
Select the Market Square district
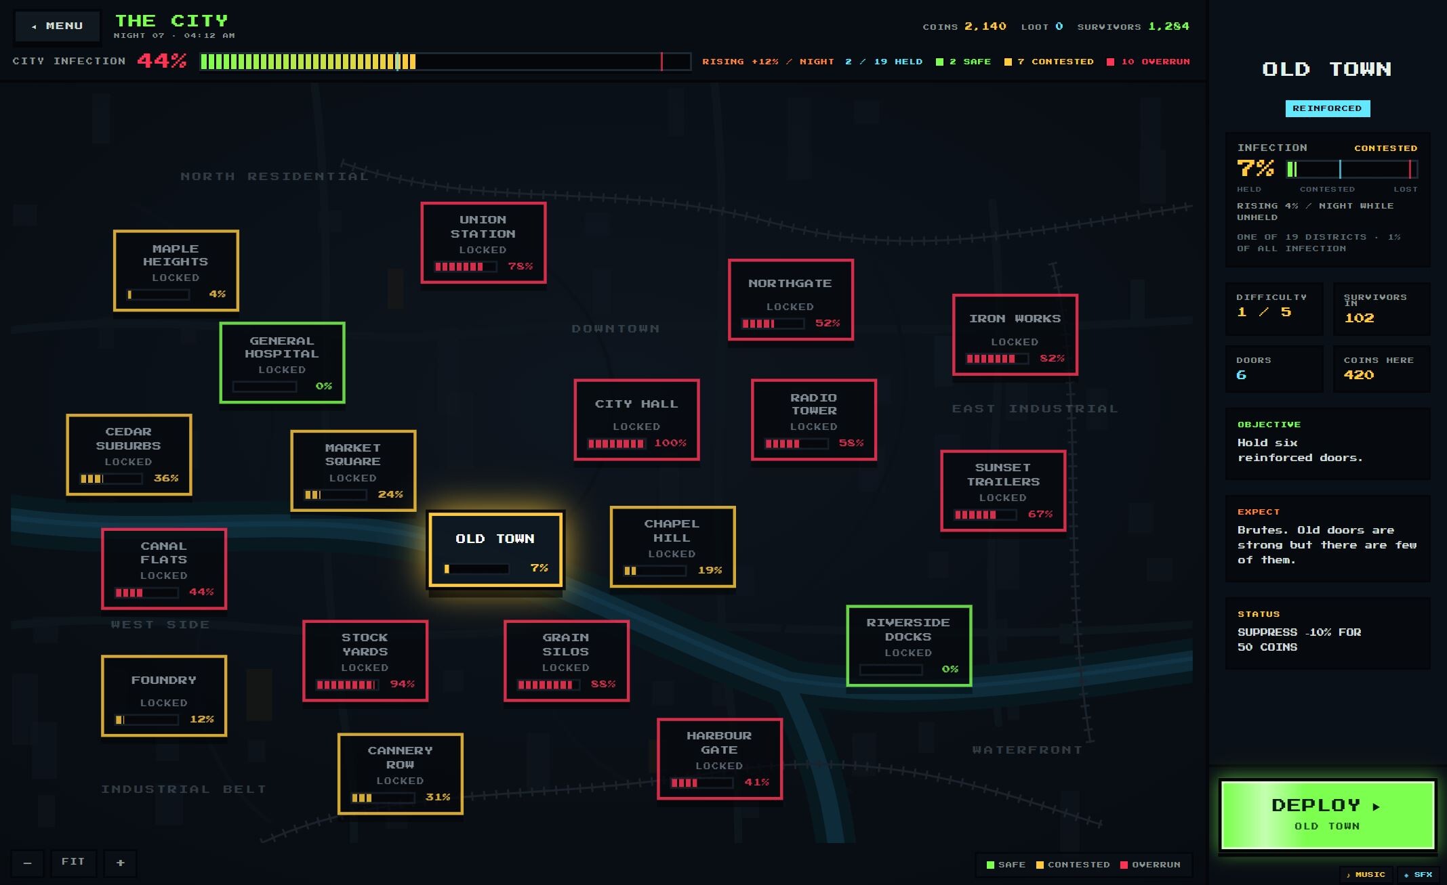click(353, 471)
